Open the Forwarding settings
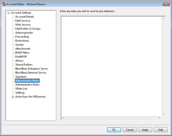This screenshot has height=136, width=172. (22, 37)
